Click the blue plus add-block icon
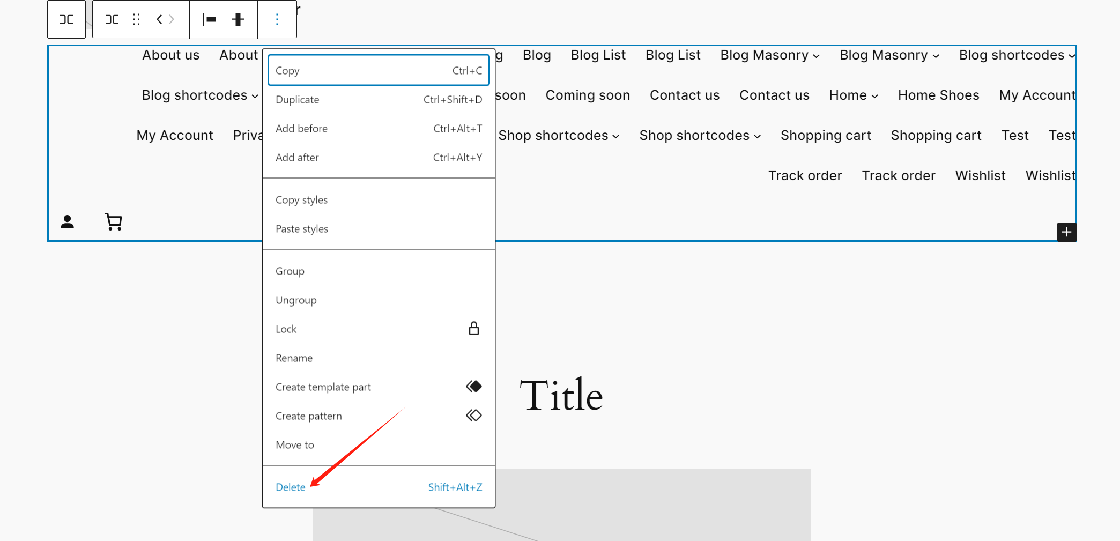Image resolution: width=1120 pixels, height=541 pixels. click(x=1066, y=232)
